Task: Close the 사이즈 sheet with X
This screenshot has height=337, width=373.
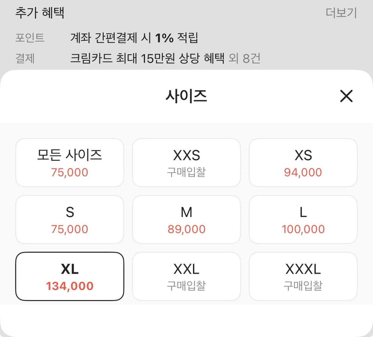Action: tap(346, 96)
